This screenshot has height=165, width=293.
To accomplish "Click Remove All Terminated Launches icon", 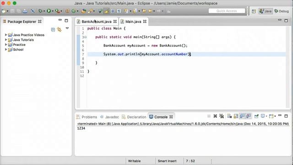I will click(x=222, y=116).
